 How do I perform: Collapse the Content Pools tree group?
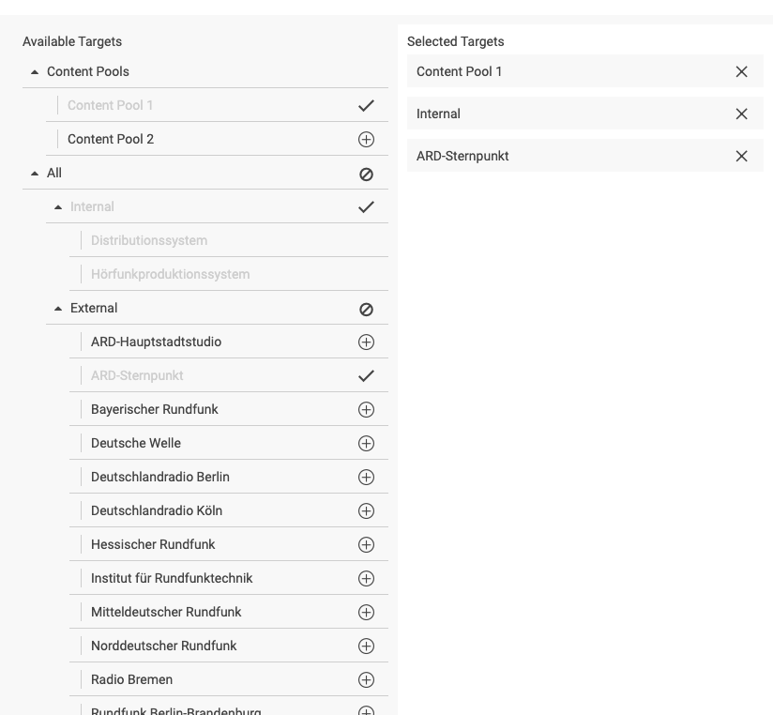pyautogui.click(x=35, y=72)
